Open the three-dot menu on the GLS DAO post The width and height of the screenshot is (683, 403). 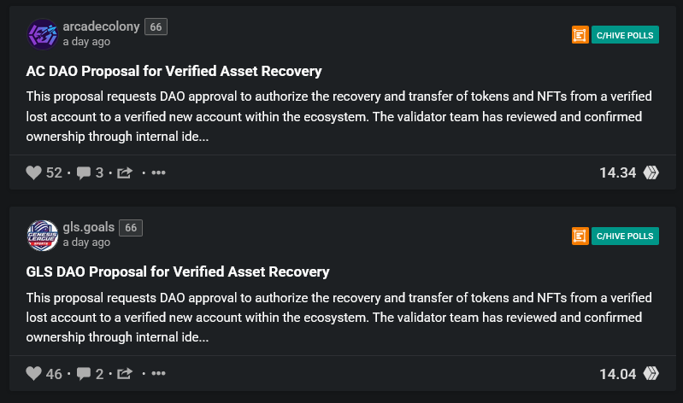pyautogui.click(x=158, y=373)
